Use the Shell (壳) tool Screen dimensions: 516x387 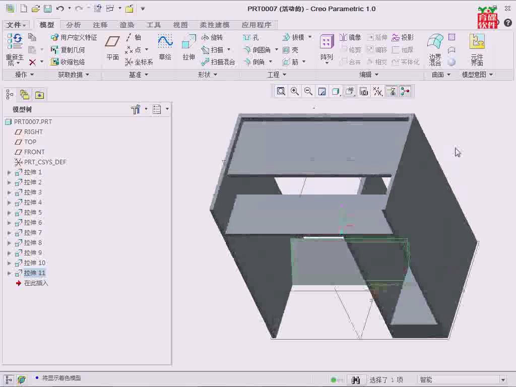pos(290,50)
